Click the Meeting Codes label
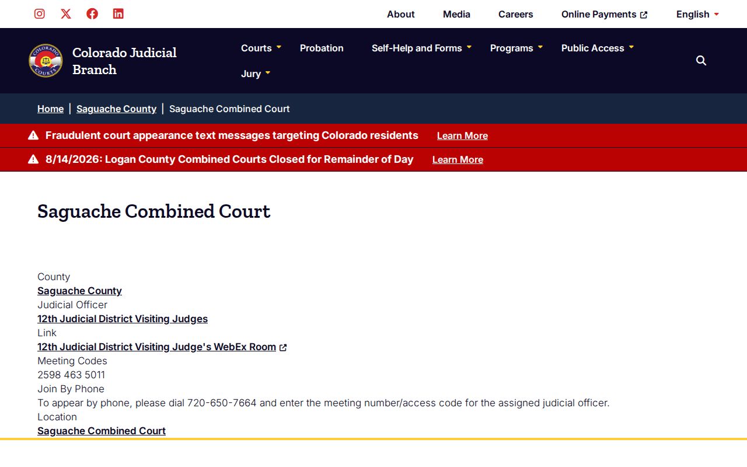 click(72, 361)
